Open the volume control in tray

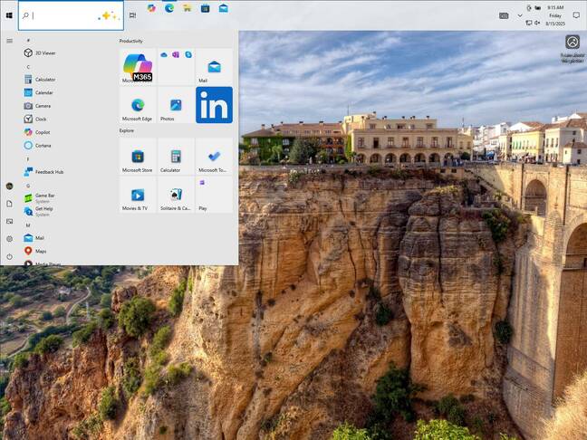tap(537, 23)
